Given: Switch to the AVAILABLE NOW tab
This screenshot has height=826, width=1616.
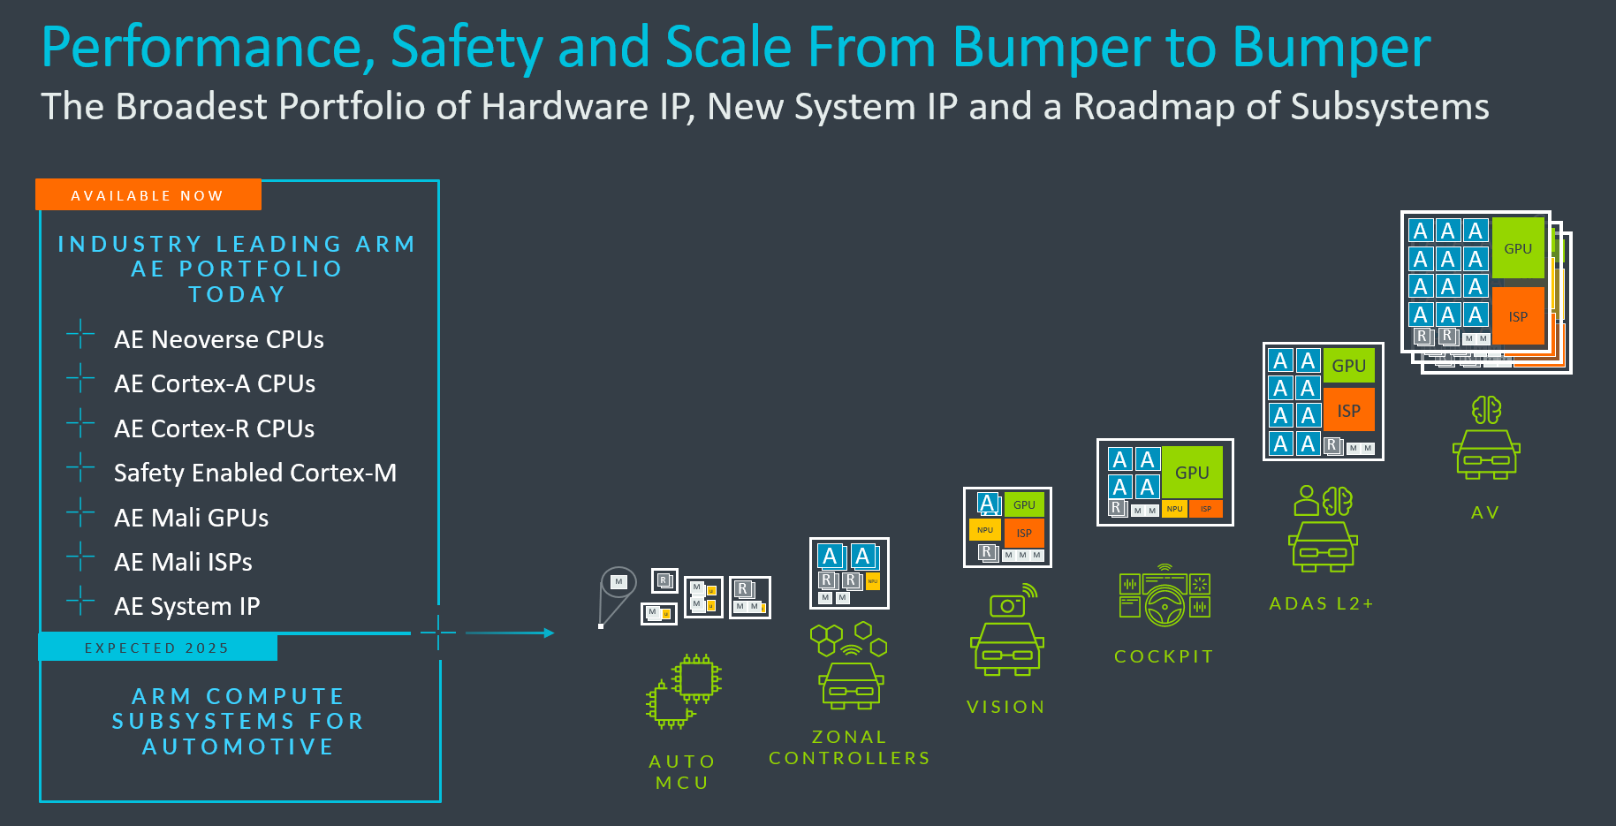Looking at the screenshot, I should coord(148,195).
